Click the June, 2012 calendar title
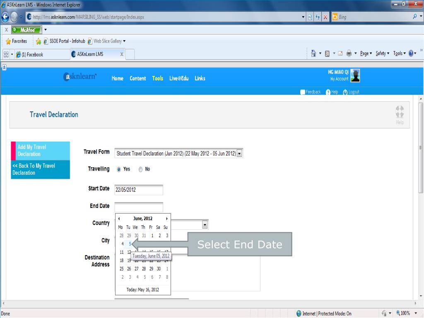This screenshot has height=318, width=424. 143,219
